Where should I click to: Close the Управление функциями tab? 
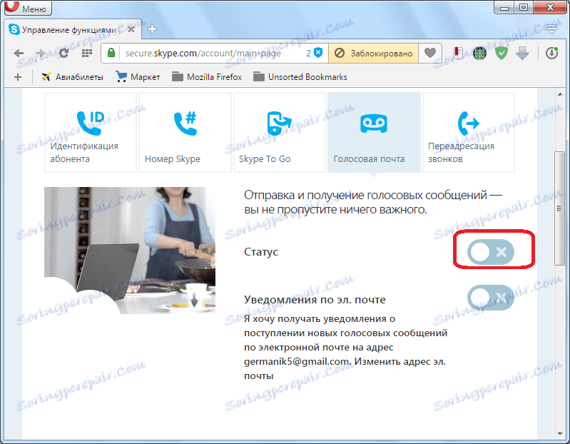coord(131,29)
